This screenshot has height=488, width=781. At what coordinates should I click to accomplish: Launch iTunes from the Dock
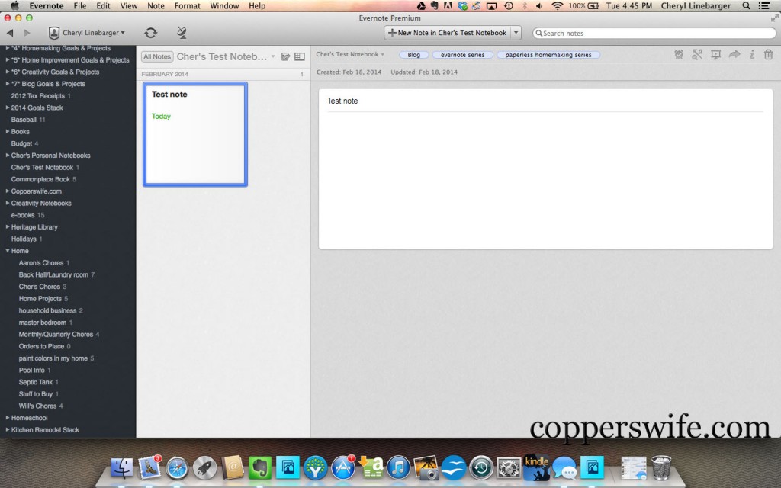(x=398, y=467)
